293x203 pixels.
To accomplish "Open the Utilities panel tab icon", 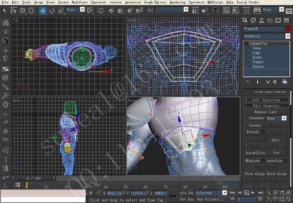I will tap(286, 20).
